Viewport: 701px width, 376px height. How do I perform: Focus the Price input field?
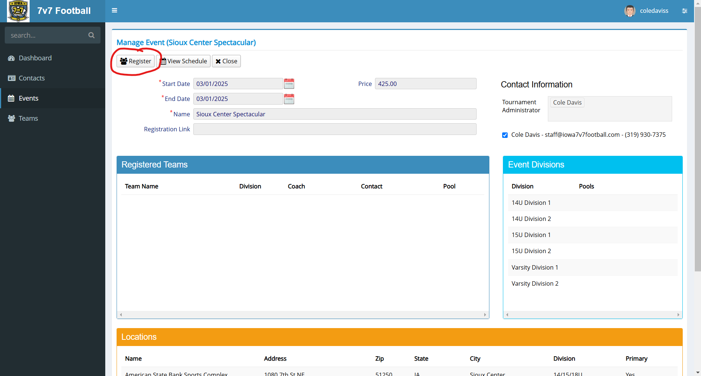pos(425,84)
